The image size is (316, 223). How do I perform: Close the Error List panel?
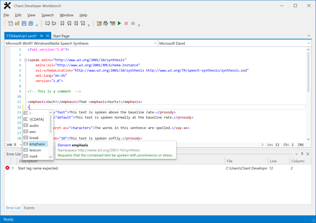pyautogui.click(x=308, y=154)
